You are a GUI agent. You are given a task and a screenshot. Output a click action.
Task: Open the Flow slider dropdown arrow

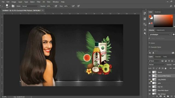(69, 6)
